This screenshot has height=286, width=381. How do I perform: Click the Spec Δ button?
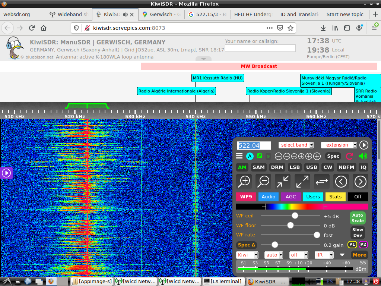(x=247, y=245)
